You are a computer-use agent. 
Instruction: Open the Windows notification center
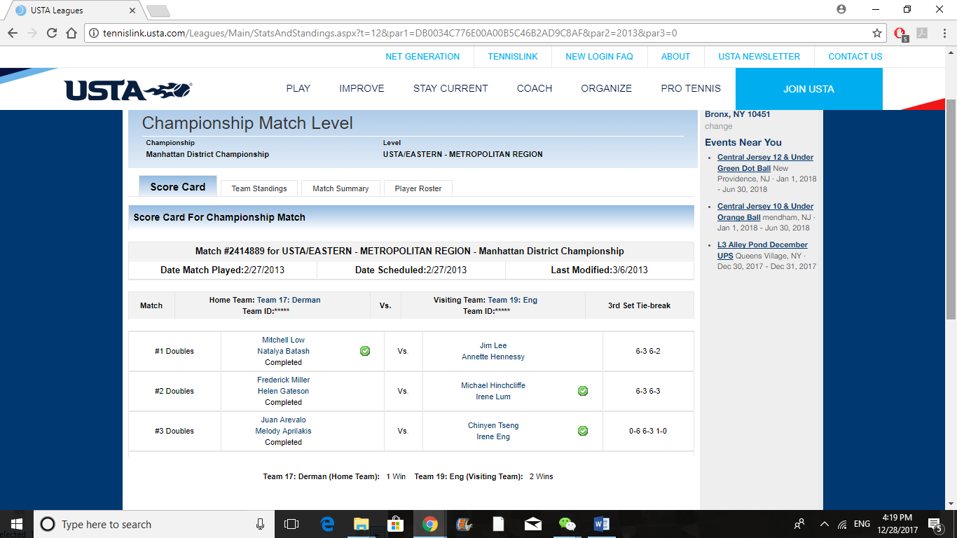(934, 524)
